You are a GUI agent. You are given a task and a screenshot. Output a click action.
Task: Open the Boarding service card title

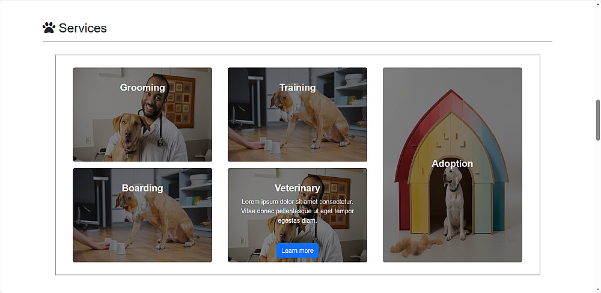click(142, 188)
